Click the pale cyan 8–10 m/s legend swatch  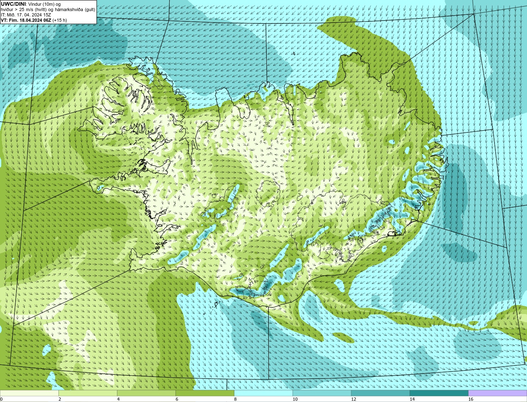click(x=263, y=393)
